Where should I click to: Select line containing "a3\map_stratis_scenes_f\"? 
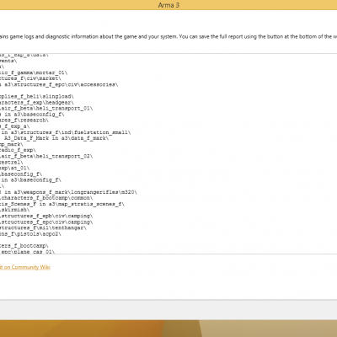point(62,204)
